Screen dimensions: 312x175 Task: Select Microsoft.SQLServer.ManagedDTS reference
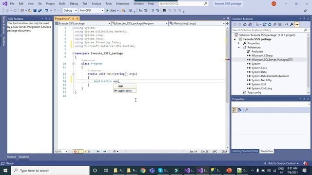[x=272, y=60]
